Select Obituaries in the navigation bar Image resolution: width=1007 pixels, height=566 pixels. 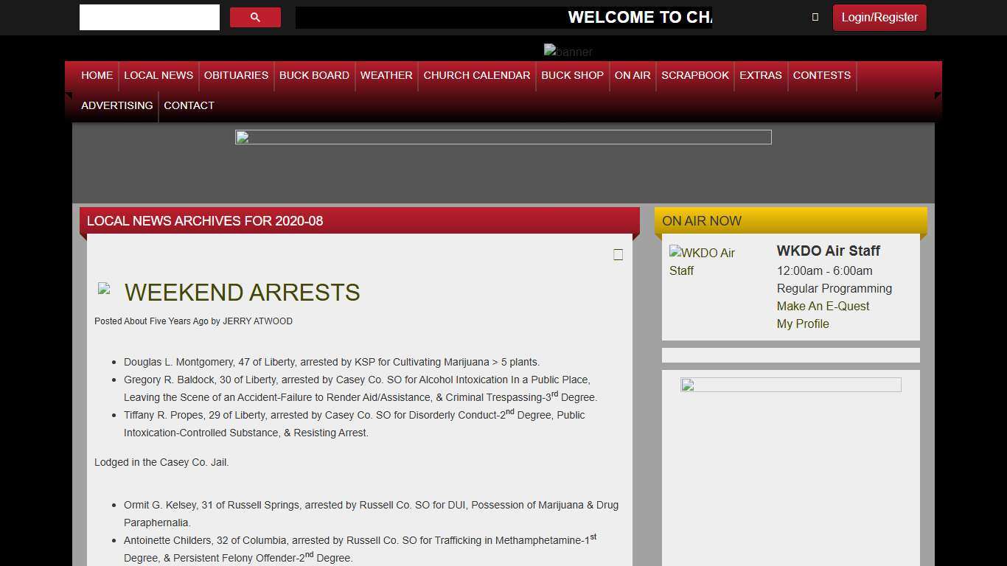(236, 75)
